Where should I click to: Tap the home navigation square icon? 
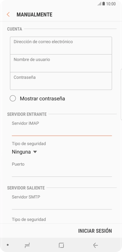(x=61, y=245)
